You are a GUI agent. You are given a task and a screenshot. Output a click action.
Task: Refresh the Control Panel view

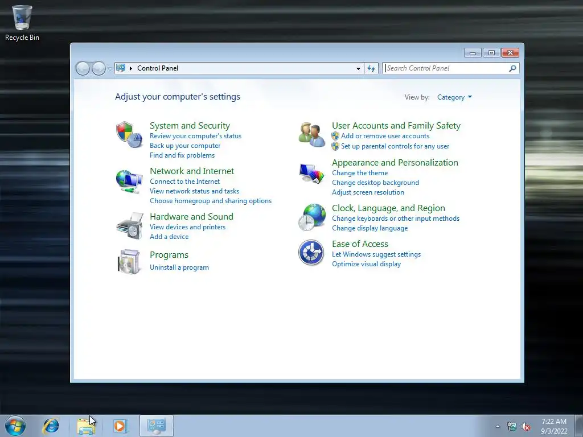tap(371, 68)
